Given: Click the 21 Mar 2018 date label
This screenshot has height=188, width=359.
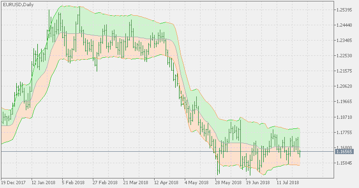Looking at the screenshot, I should pyautogui.click(x=135, y=183).
